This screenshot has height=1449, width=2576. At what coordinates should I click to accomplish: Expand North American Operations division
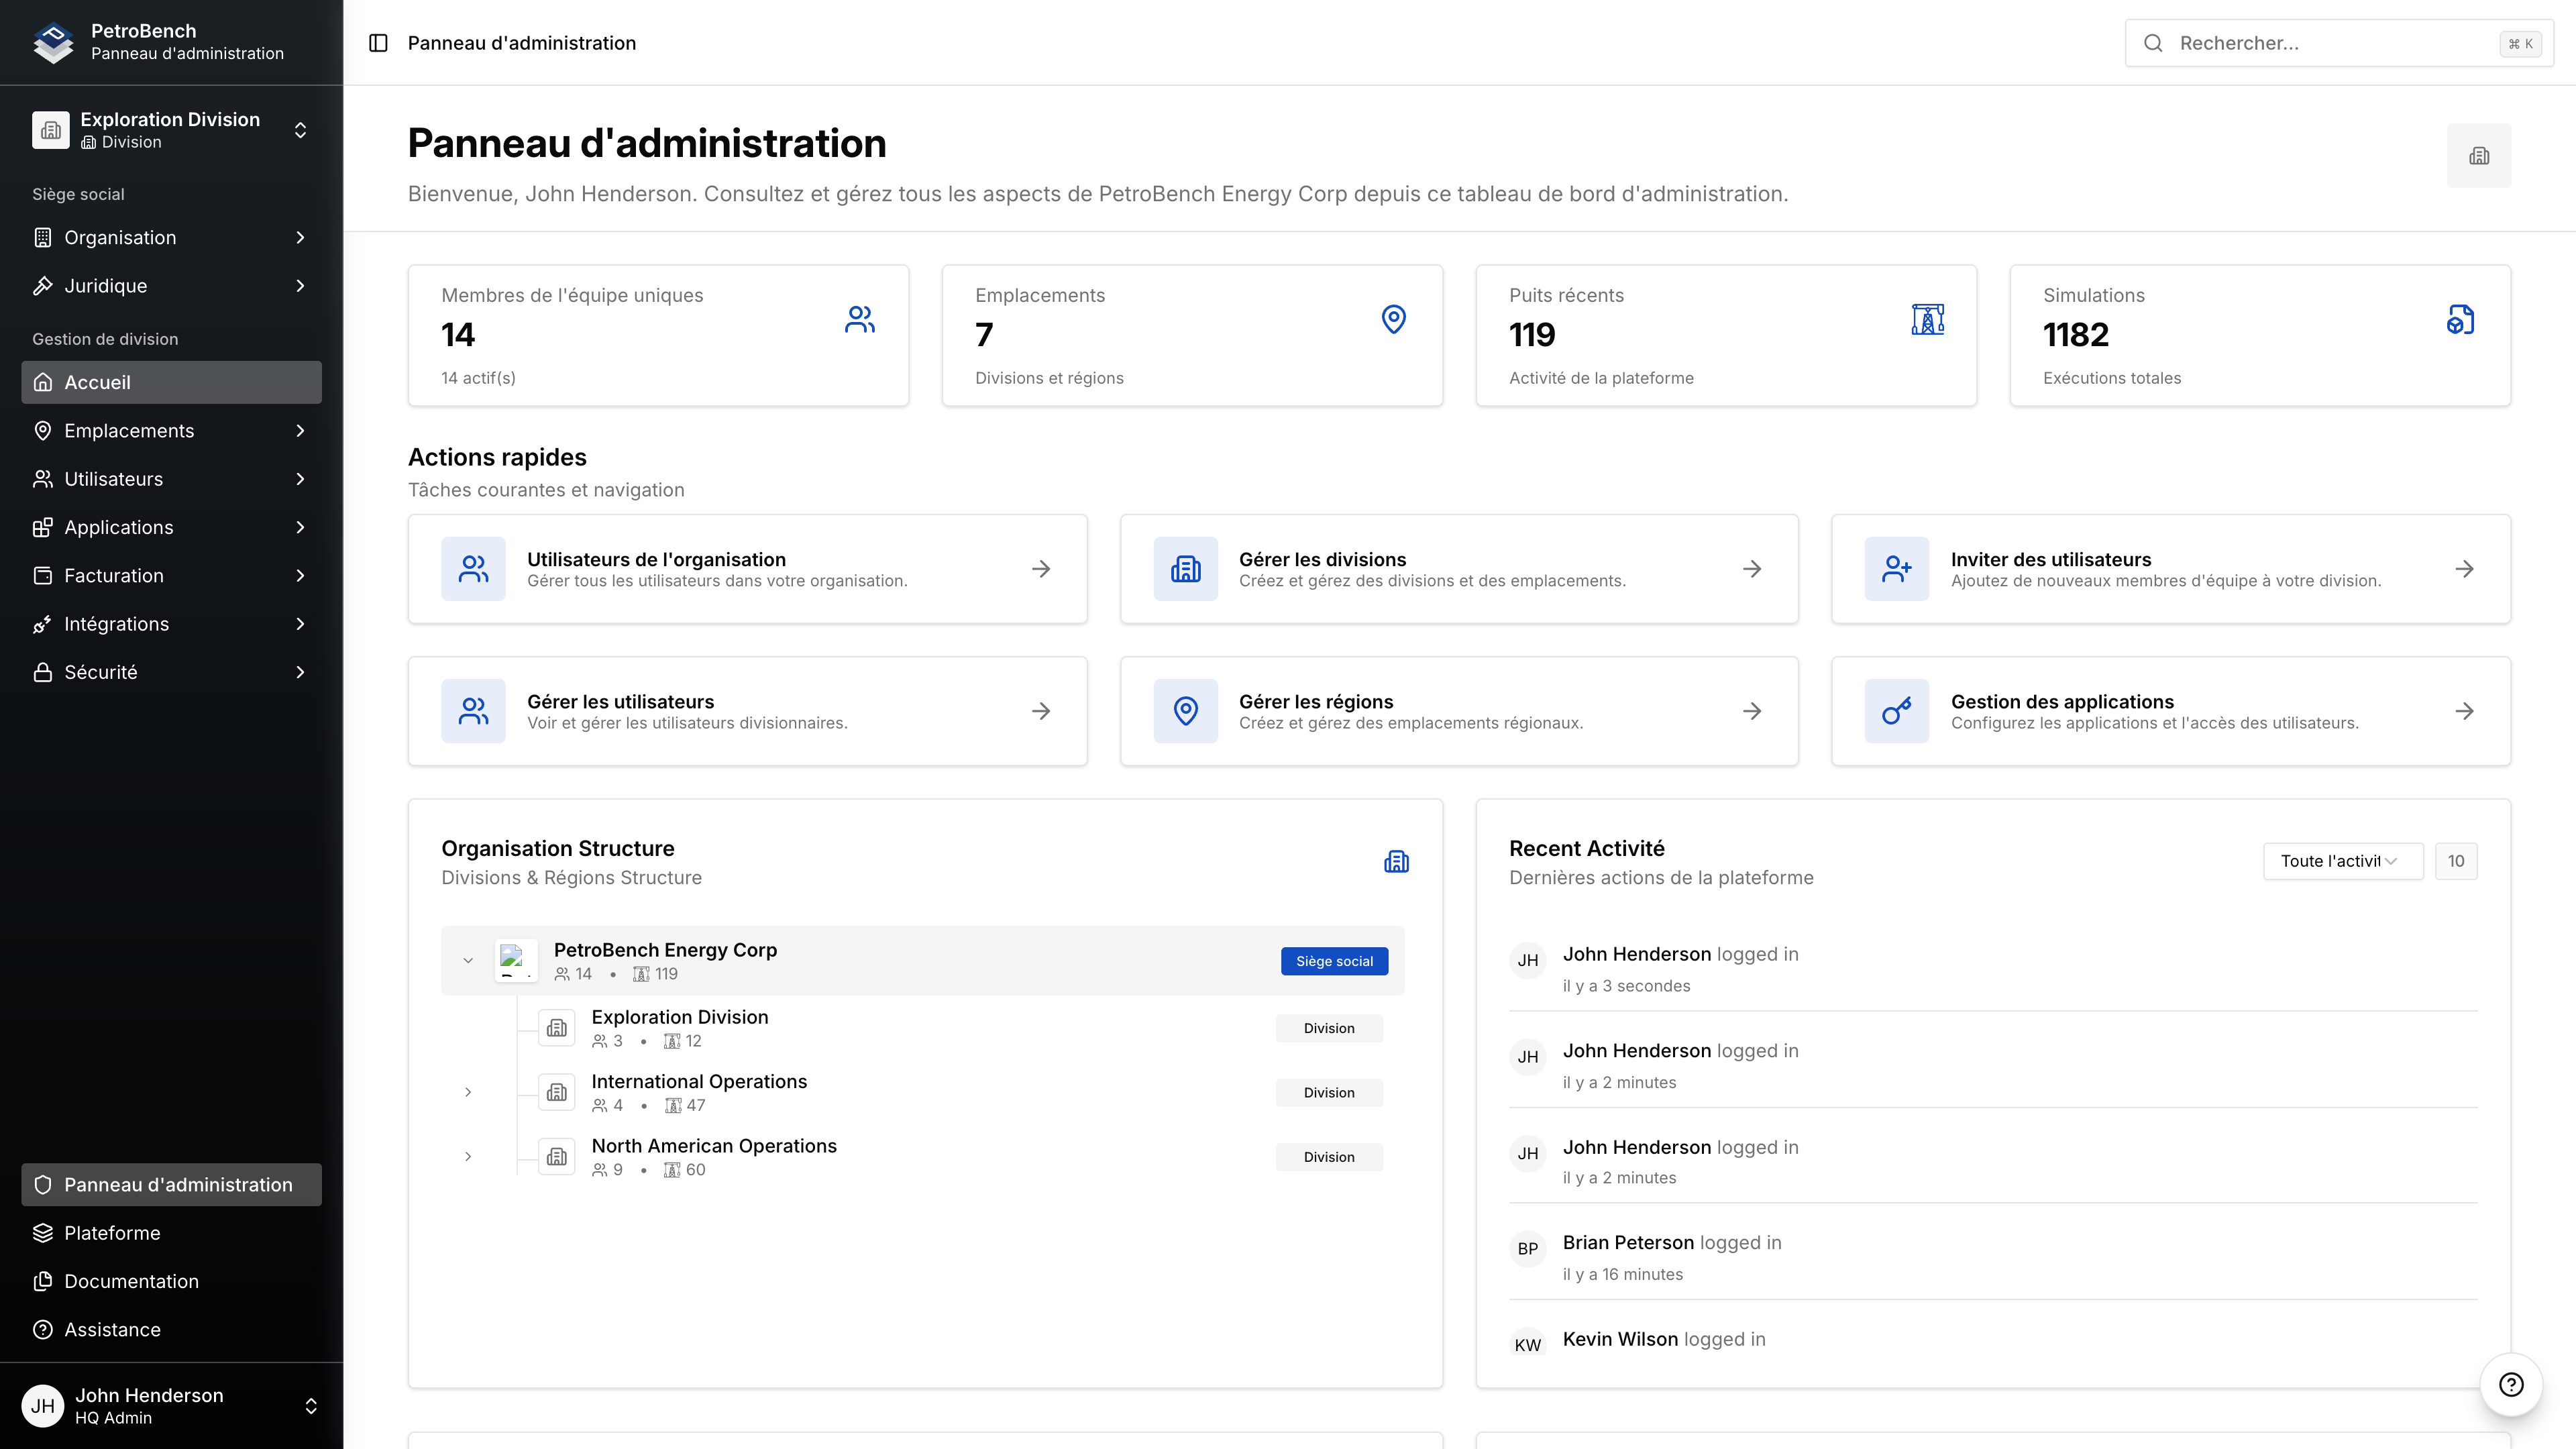(468, 1157)
